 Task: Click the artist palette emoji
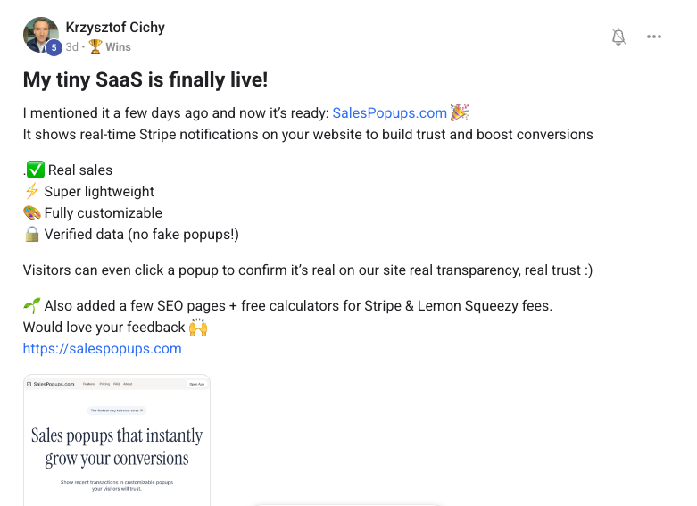pos(32,212)
